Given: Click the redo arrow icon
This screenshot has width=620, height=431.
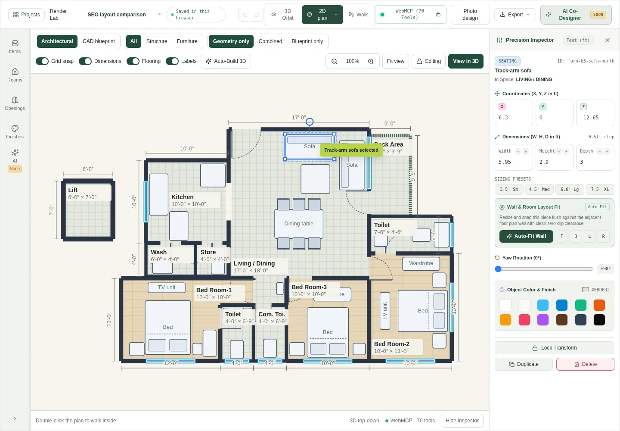Looking at the screenshot, I should [257, 15].
